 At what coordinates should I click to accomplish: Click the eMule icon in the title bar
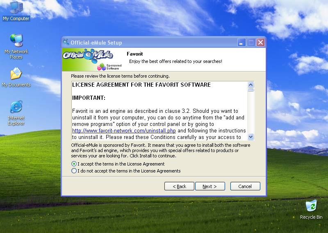pos(66,42)
